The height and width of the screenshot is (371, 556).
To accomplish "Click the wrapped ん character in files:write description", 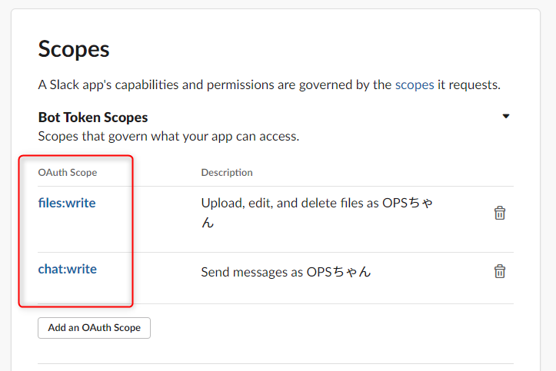I will coord(208,223).
